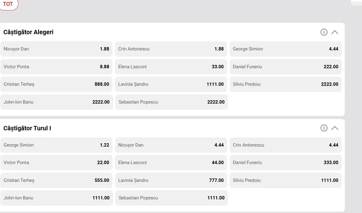This screenshot has height=213, width=362.
Task: Select the TOT filter tab
Action: coord(8,4)
